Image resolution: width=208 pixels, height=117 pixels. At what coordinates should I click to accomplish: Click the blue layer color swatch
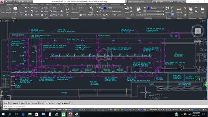point(105,8)
